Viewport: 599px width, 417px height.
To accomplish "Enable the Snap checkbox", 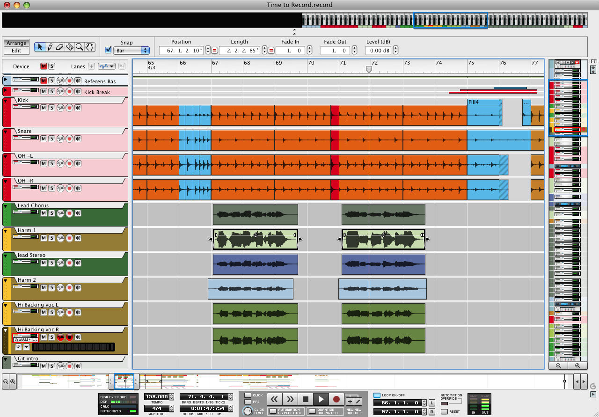I will pyautogui.click(x=109, y=50).
